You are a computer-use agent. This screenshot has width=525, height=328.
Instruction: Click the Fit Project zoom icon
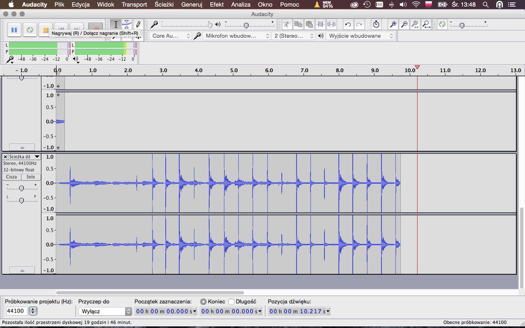[426, 24]
